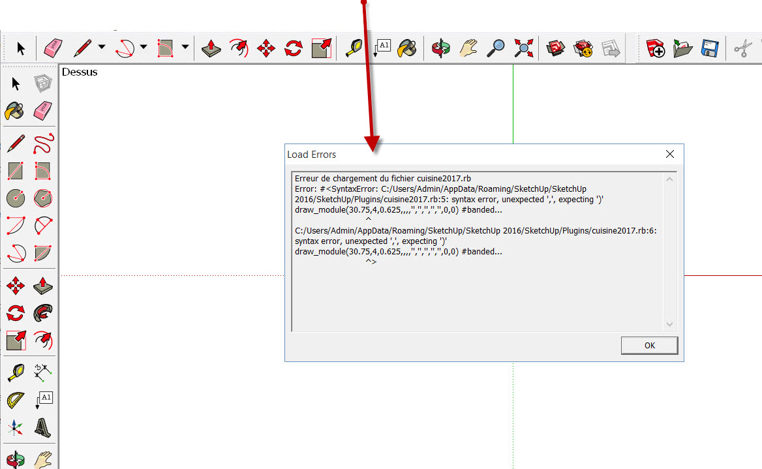Select the Zoom magnifier tool

pyautogui.click(x=497, y=48)
